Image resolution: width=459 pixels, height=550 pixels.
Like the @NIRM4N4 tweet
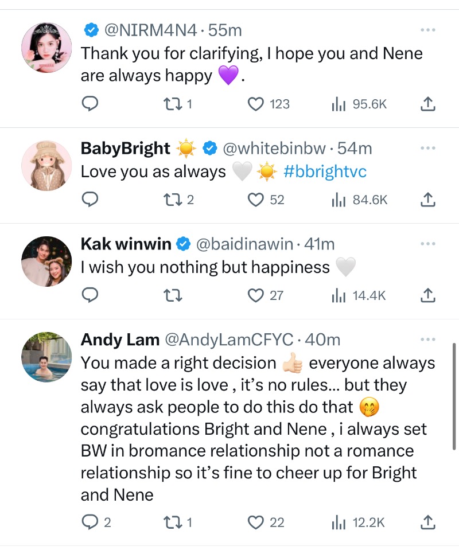(255, 104)
